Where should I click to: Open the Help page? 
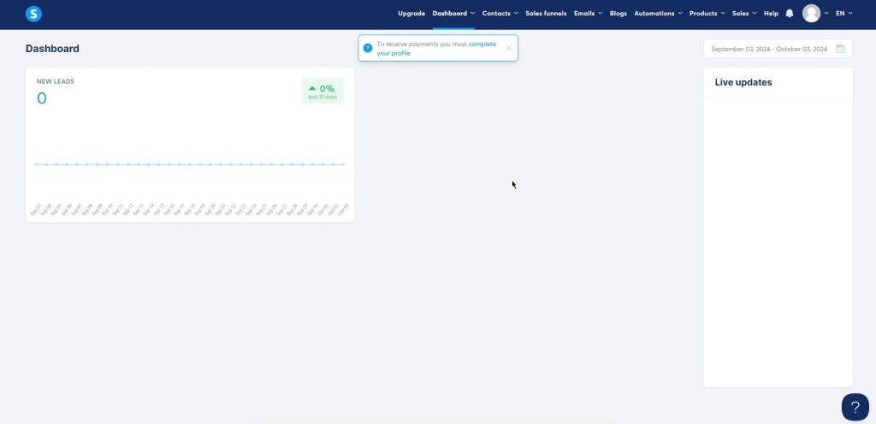(771, 14)
